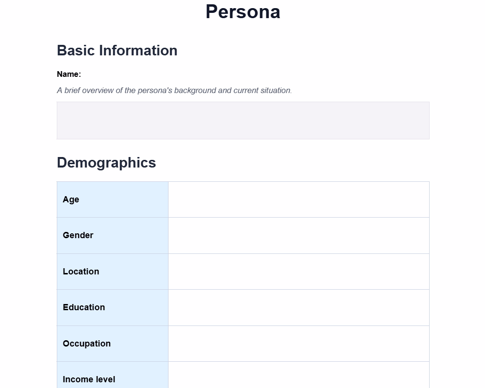Screen dimensions: 485x388
Task: Click the empty Education value cell
Action: pos(299,307)
